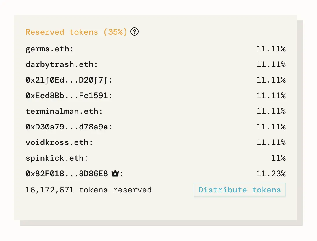The image size is (317, 241).
Task: Click the 16,172,671 tokens reserved text
Action: (89, 190)
